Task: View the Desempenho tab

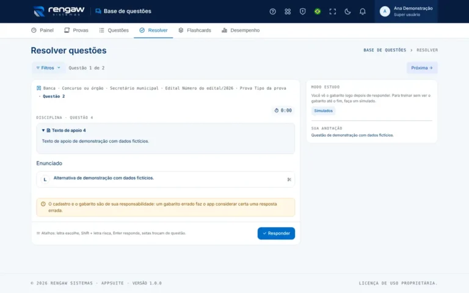Action: tap(241, 30)
